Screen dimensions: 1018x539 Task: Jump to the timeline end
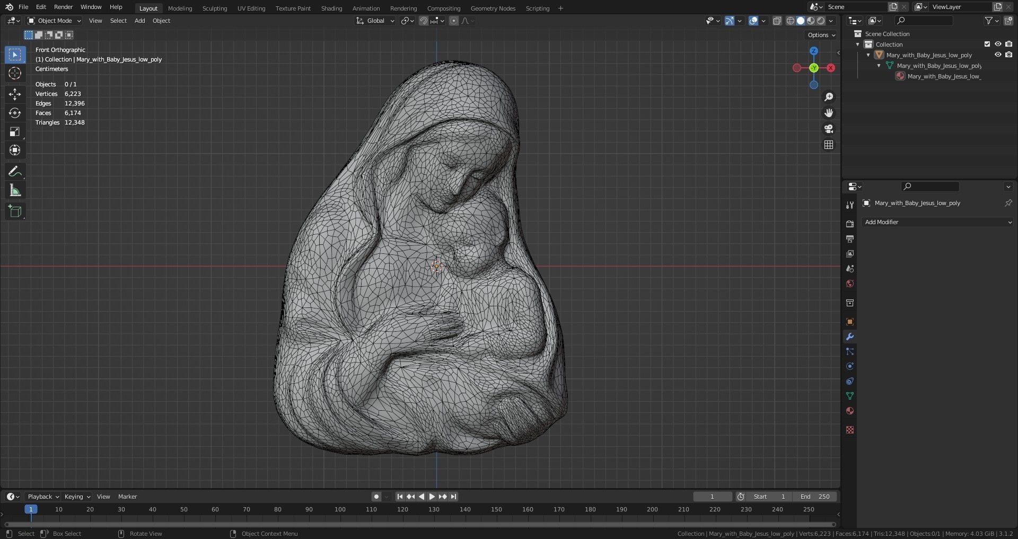[x=453, y=497]
